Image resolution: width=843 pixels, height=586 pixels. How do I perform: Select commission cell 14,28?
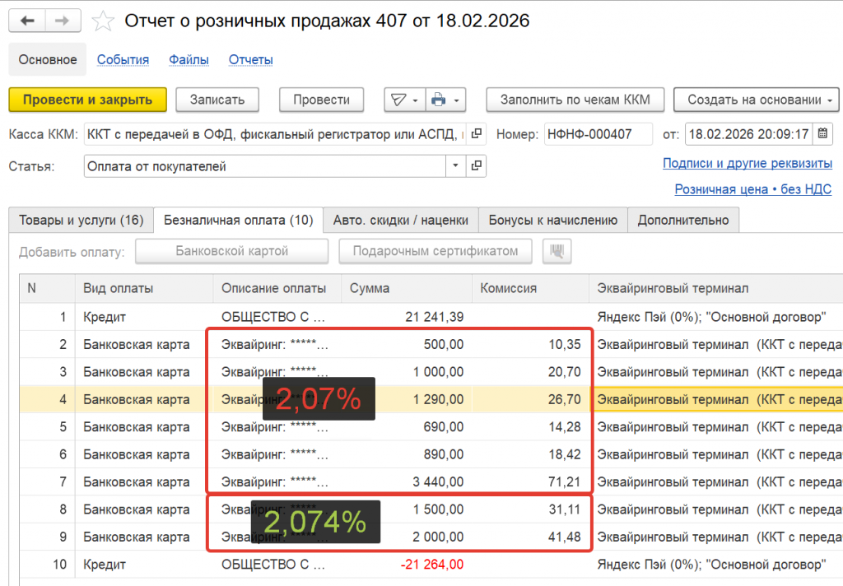point(531,427)
